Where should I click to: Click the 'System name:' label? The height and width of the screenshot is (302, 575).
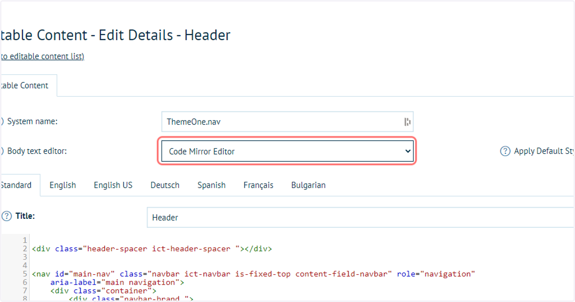(32, 122)
